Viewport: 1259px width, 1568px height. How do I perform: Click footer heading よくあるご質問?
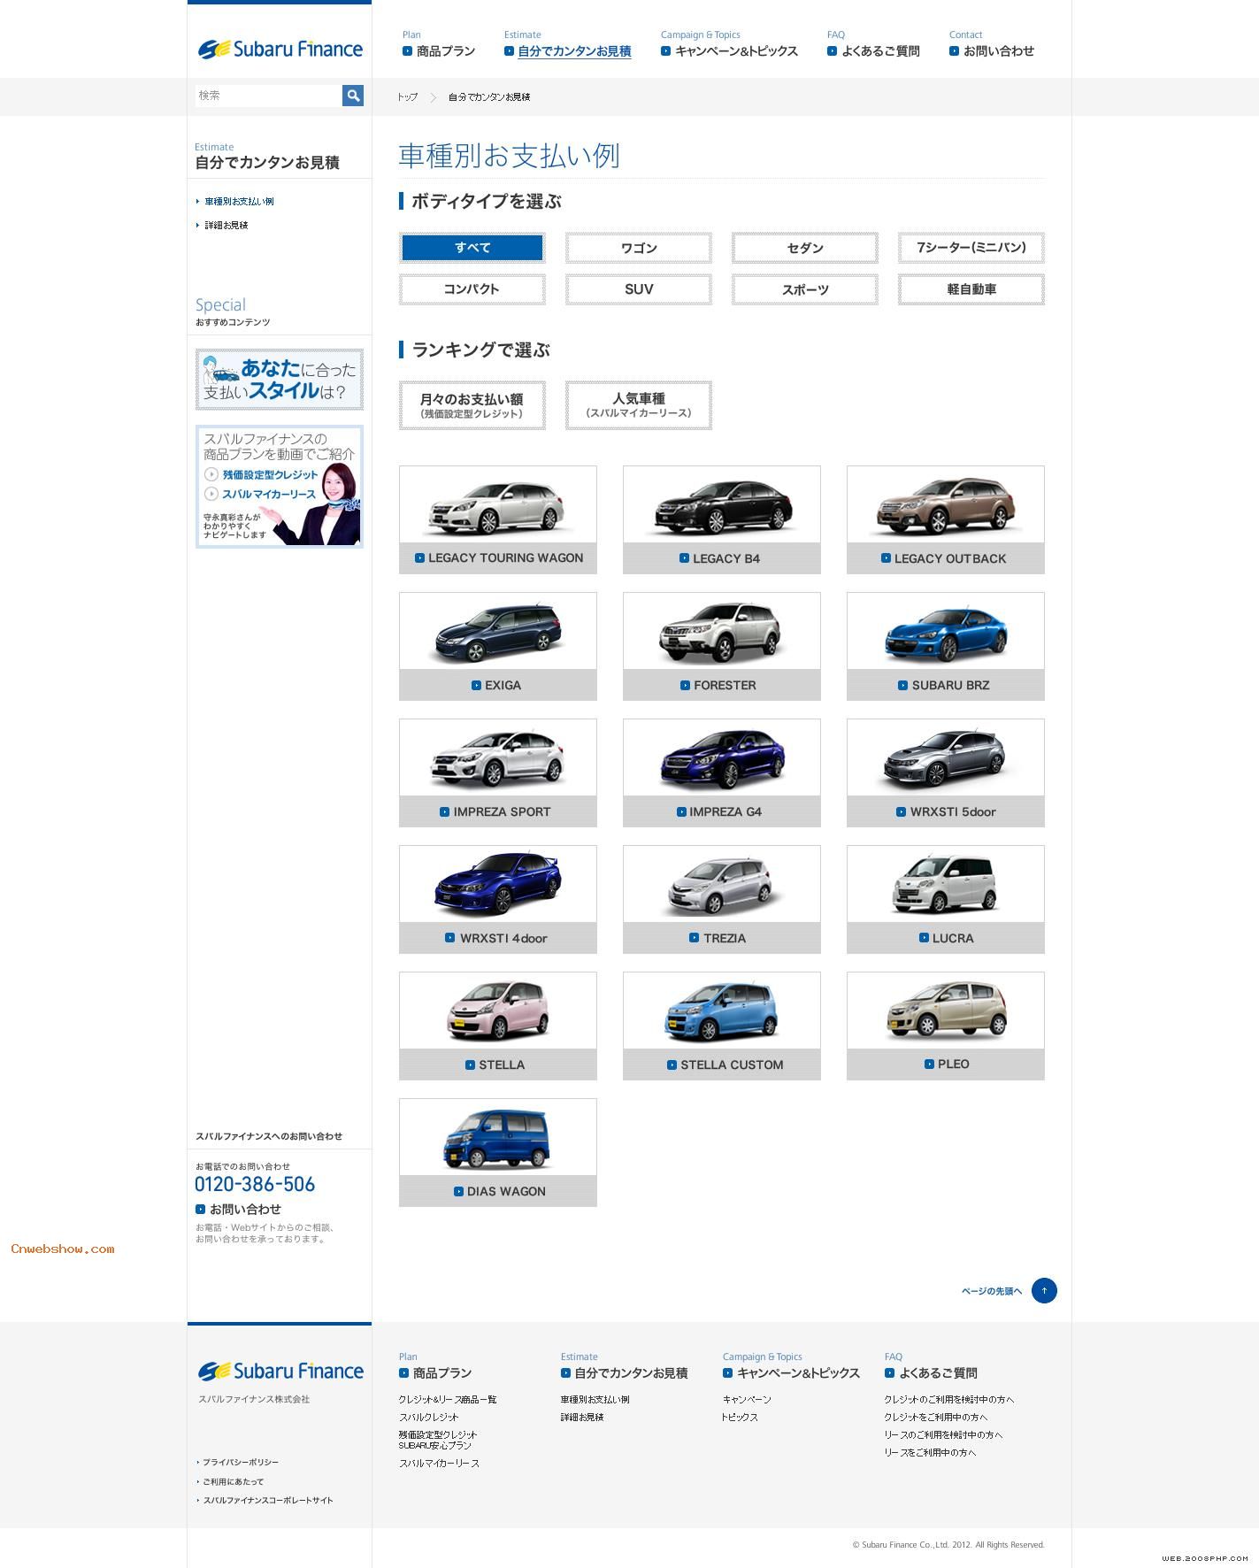click(938, 1372)
